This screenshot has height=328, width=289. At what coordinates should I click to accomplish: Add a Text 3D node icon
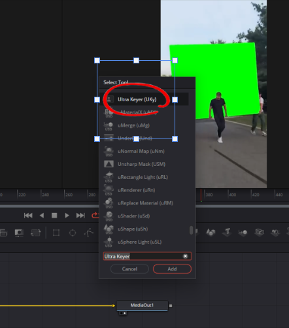pyautogui.click(x=227, y=232)
